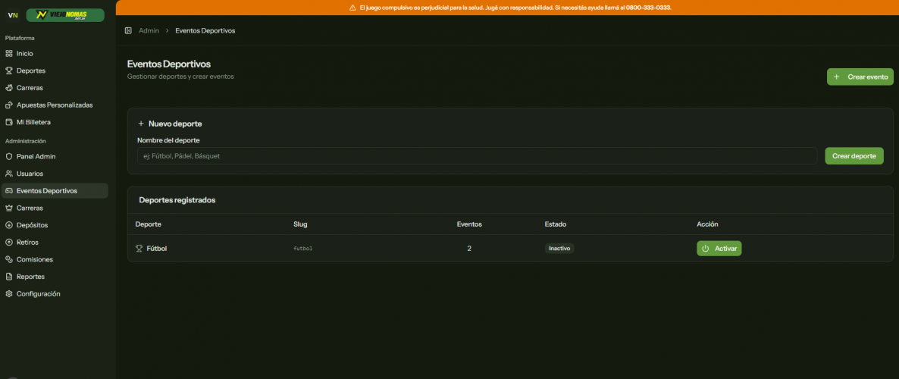This screenshot has height=379, width=899.
Task: Click the Panel Admin shield icon
Action: point(8,156)
